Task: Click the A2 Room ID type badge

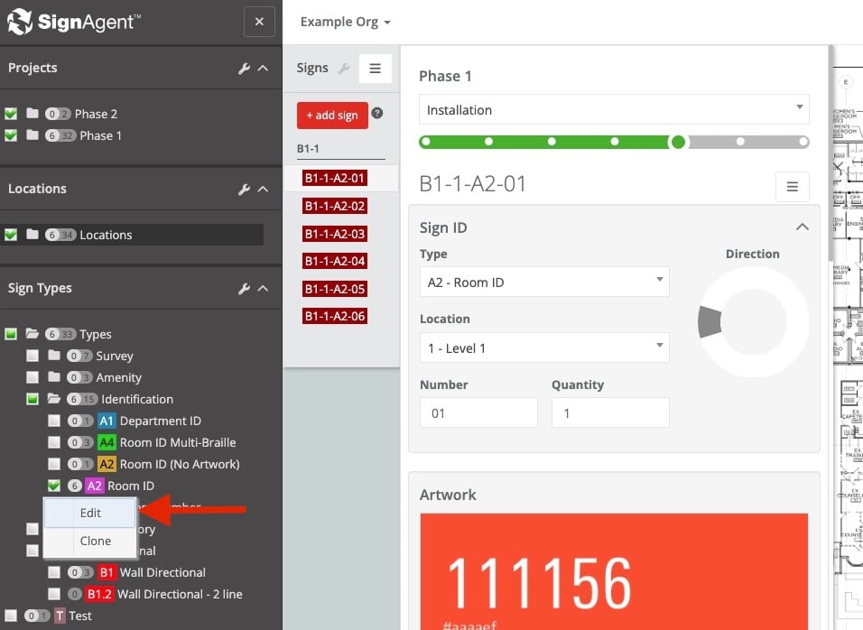Action: coord(95,486)
